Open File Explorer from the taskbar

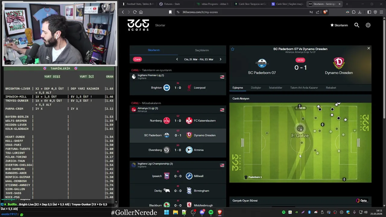pos(175,212)
